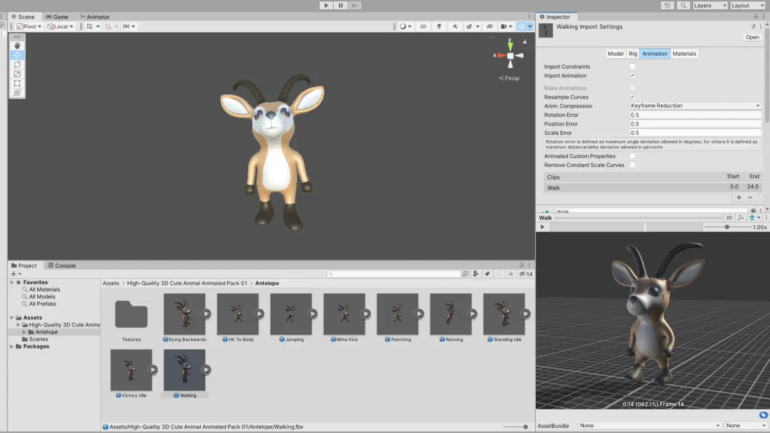Click the favorites star icon in Project

pyautogui.click(x=511, y=274)
